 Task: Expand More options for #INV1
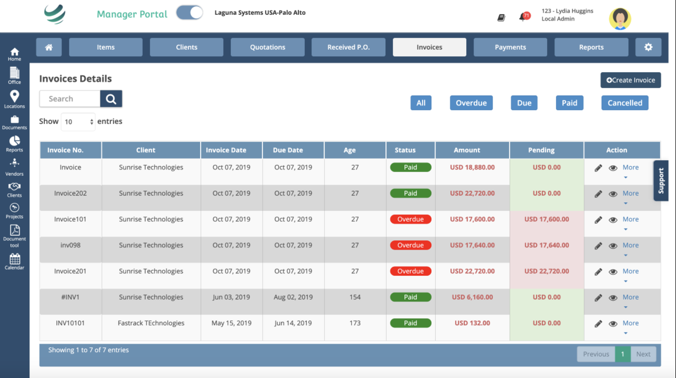[630, 297]
